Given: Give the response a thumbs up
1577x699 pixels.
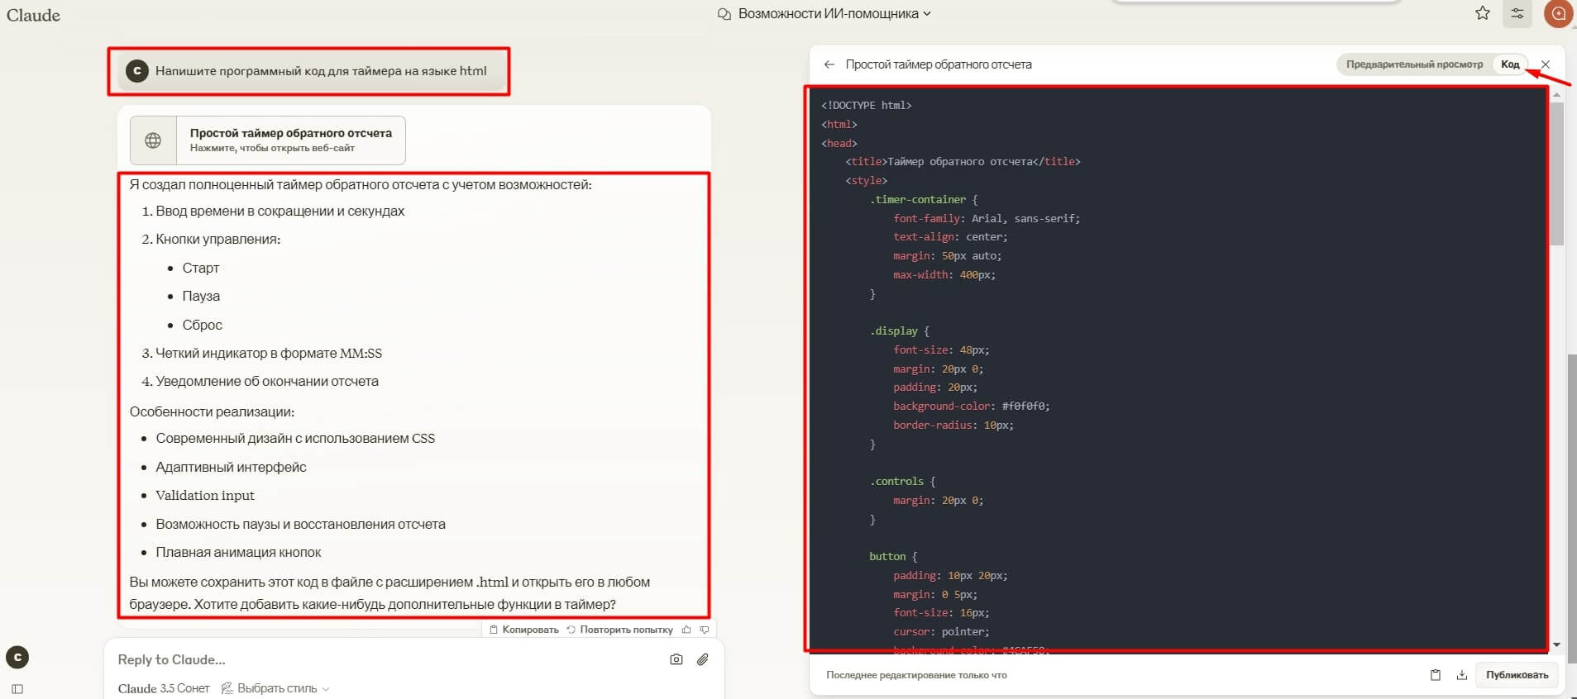Looking at the screenshot, I should click(686, 630).
